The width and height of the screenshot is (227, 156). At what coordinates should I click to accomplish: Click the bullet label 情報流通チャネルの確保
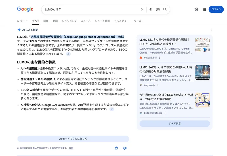click(x=37, y=79)
